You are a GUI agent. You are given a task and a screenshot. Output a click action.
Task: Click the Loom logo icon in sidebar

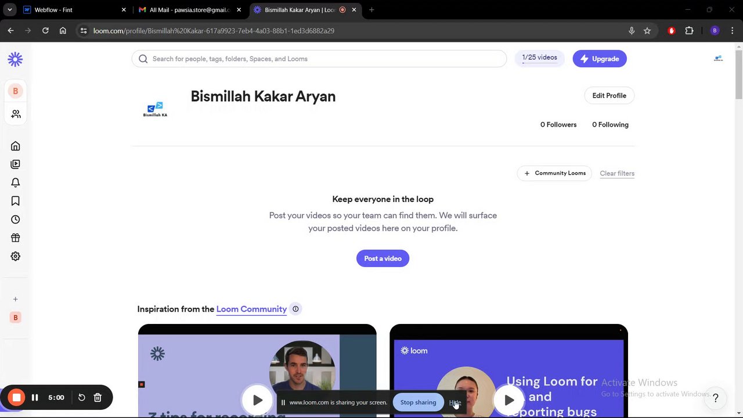[x=15, y=59]
